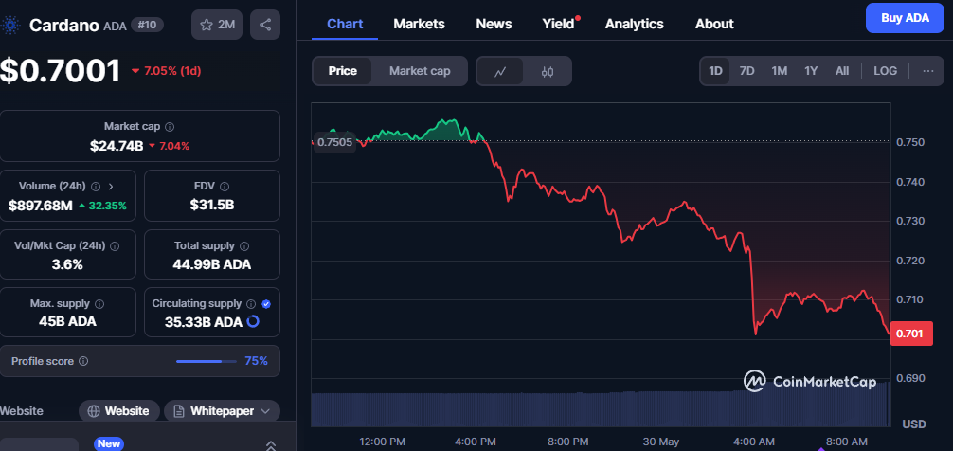Click the Cardano logo icon
The width and height of the screenshot is (953, 451).
[9, 25]
